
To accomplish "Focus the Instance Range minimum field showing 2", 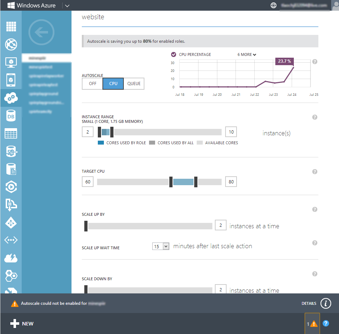I will 88,132.
